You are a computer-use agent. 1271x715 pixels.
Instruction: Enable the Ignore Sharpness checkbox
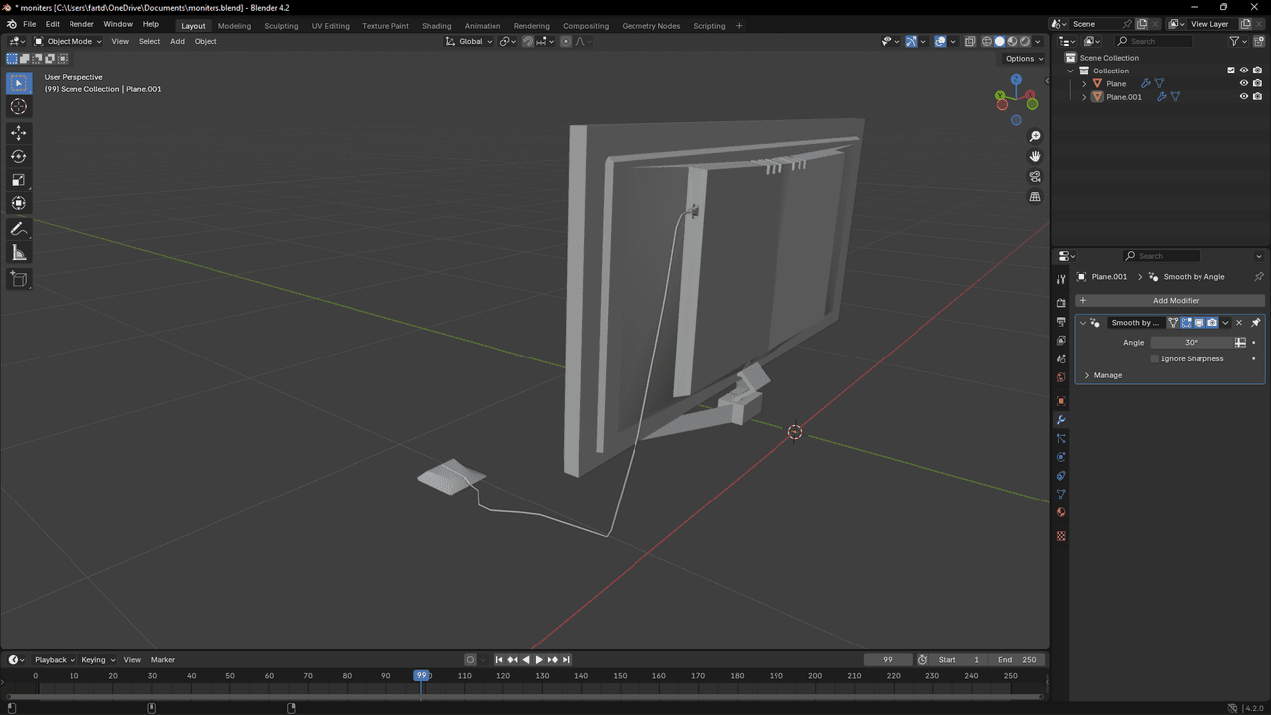click(x=1155, y=358)
